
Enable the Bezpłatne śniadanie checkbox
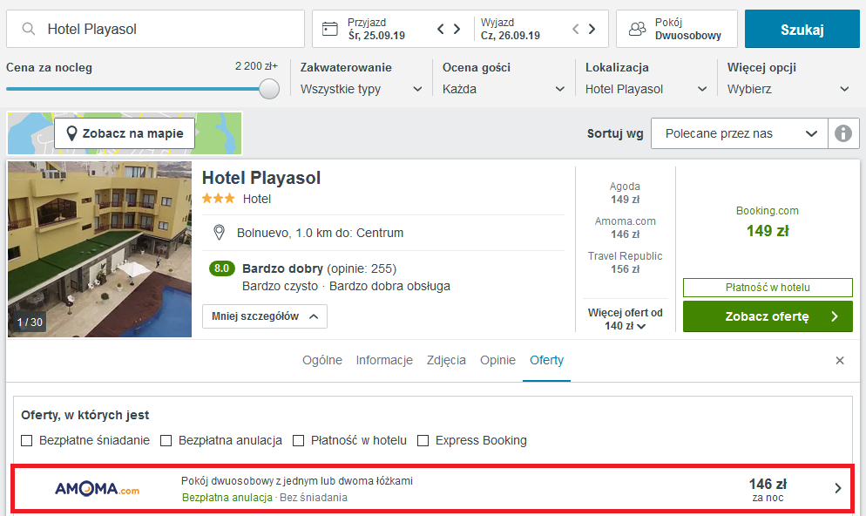click(x=26, y=440)
